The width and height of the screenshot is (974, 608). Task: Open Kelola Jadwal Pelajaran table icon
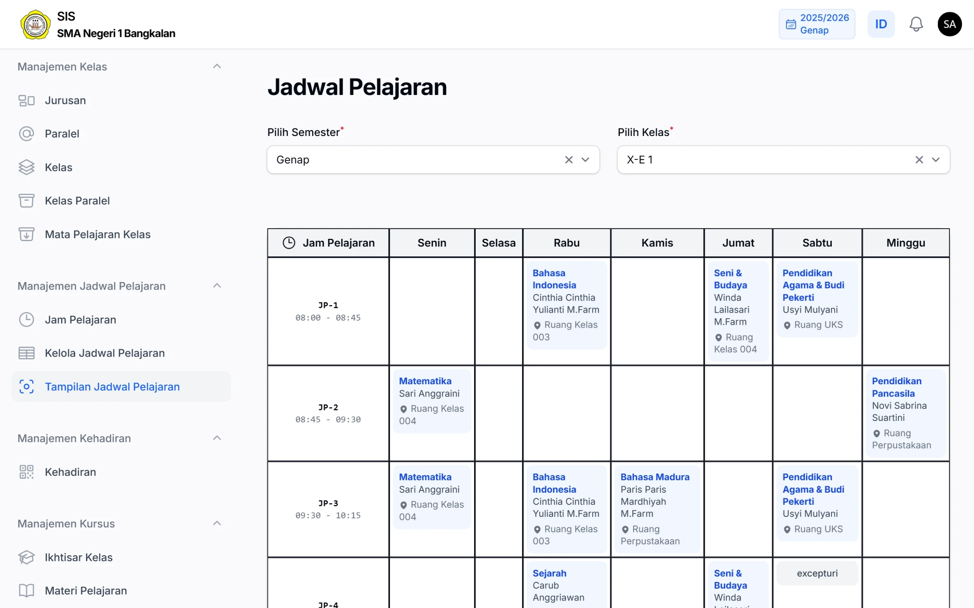pyautogui.click(x=26, y=353)
